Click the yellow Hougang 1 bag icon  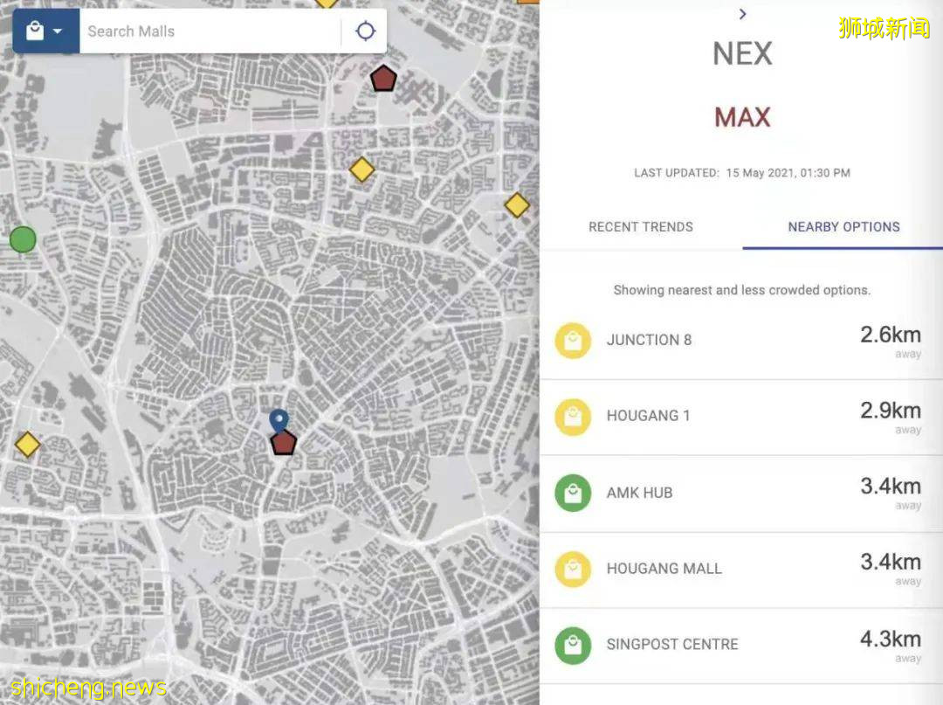[573, 417]
